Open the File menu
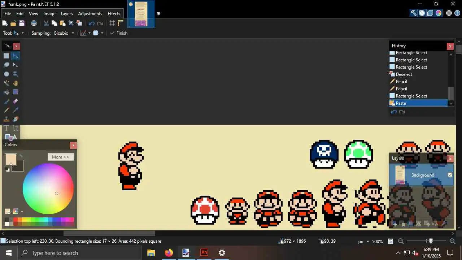Image resolution: width=462 pixels, height=260 pixels. [8, 14]
